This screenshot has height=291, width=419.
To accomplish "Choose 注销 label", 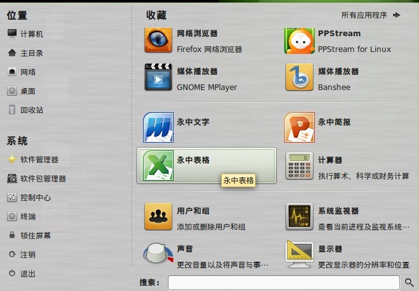I will [28, 255].
